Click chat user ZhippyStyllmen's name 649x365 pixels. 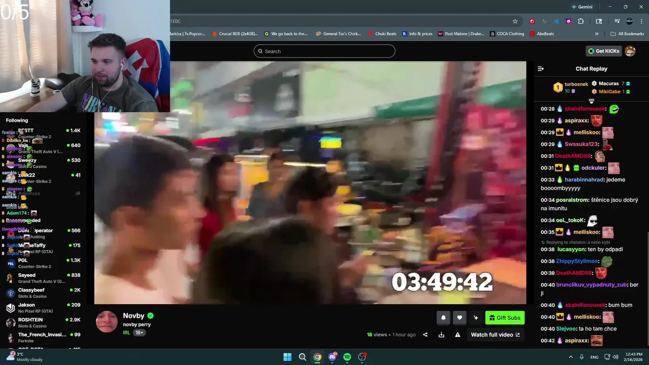pyautogui.click(x=577, y=261)
